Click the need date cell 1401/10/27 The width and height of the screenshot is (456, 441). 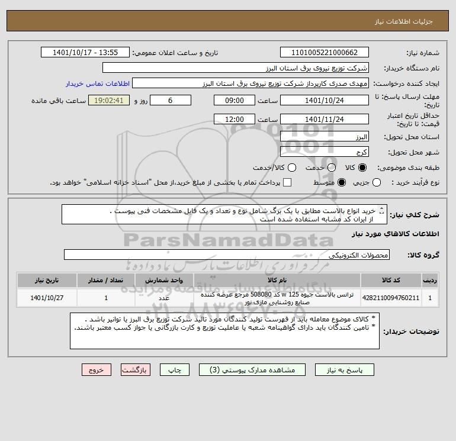(47, 298)
